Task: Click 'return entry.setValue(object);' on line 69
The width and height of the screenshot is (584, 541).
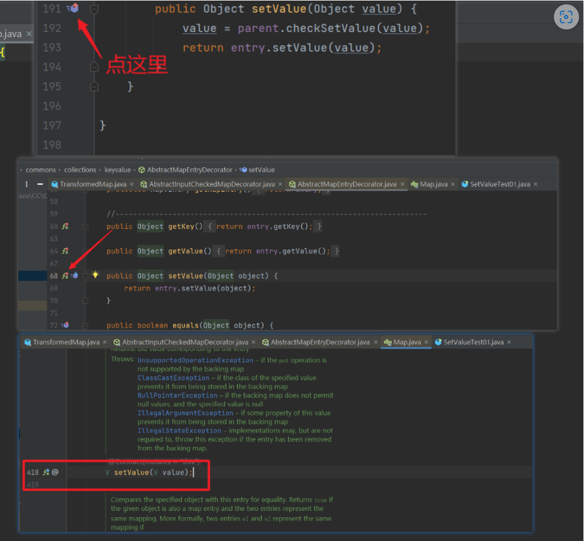Action: 190,288
